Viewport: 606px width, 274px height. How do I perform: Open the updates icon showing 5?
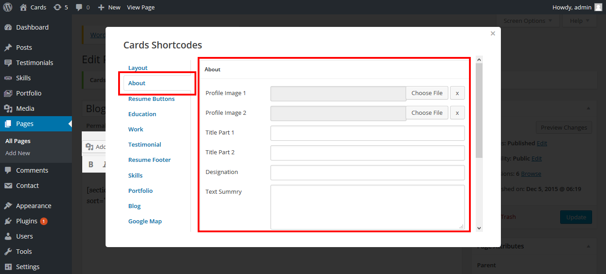pyautogui.click(x=61, y=7)
